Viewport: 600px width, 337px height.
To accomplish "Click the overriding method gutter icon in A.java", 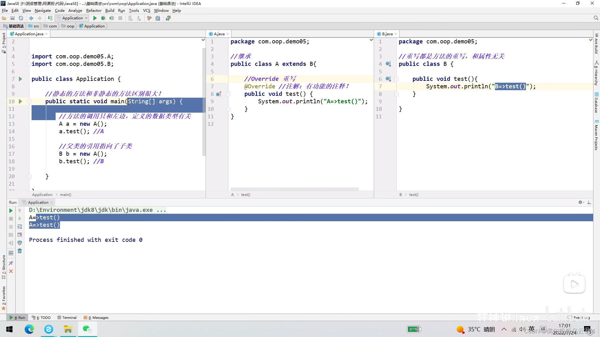I will click(x=219, y=94).
